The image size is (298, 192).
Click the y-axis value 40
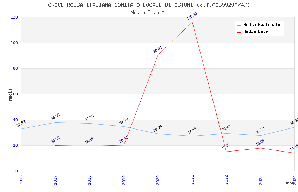point(15,120)
